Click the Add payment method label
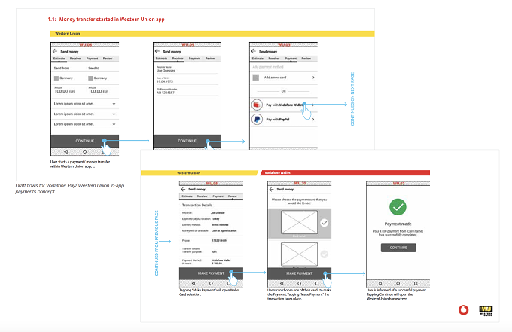The width and height of the screenshot is (512, 332). point(268,67)
